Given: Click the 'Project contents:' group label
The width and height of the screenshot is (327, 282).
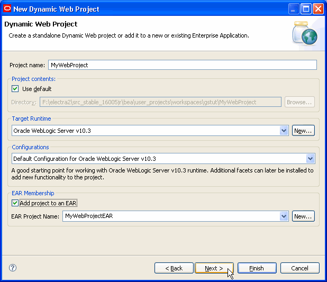Looking at the screenshot, I should pyautogui.click(x=33, y=79).
